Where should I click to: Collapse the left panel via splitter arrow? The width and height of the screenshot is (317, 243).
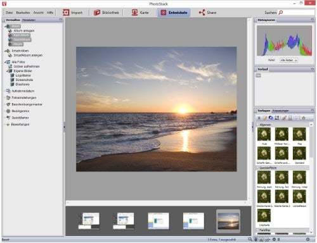click(x=64, y=127)
